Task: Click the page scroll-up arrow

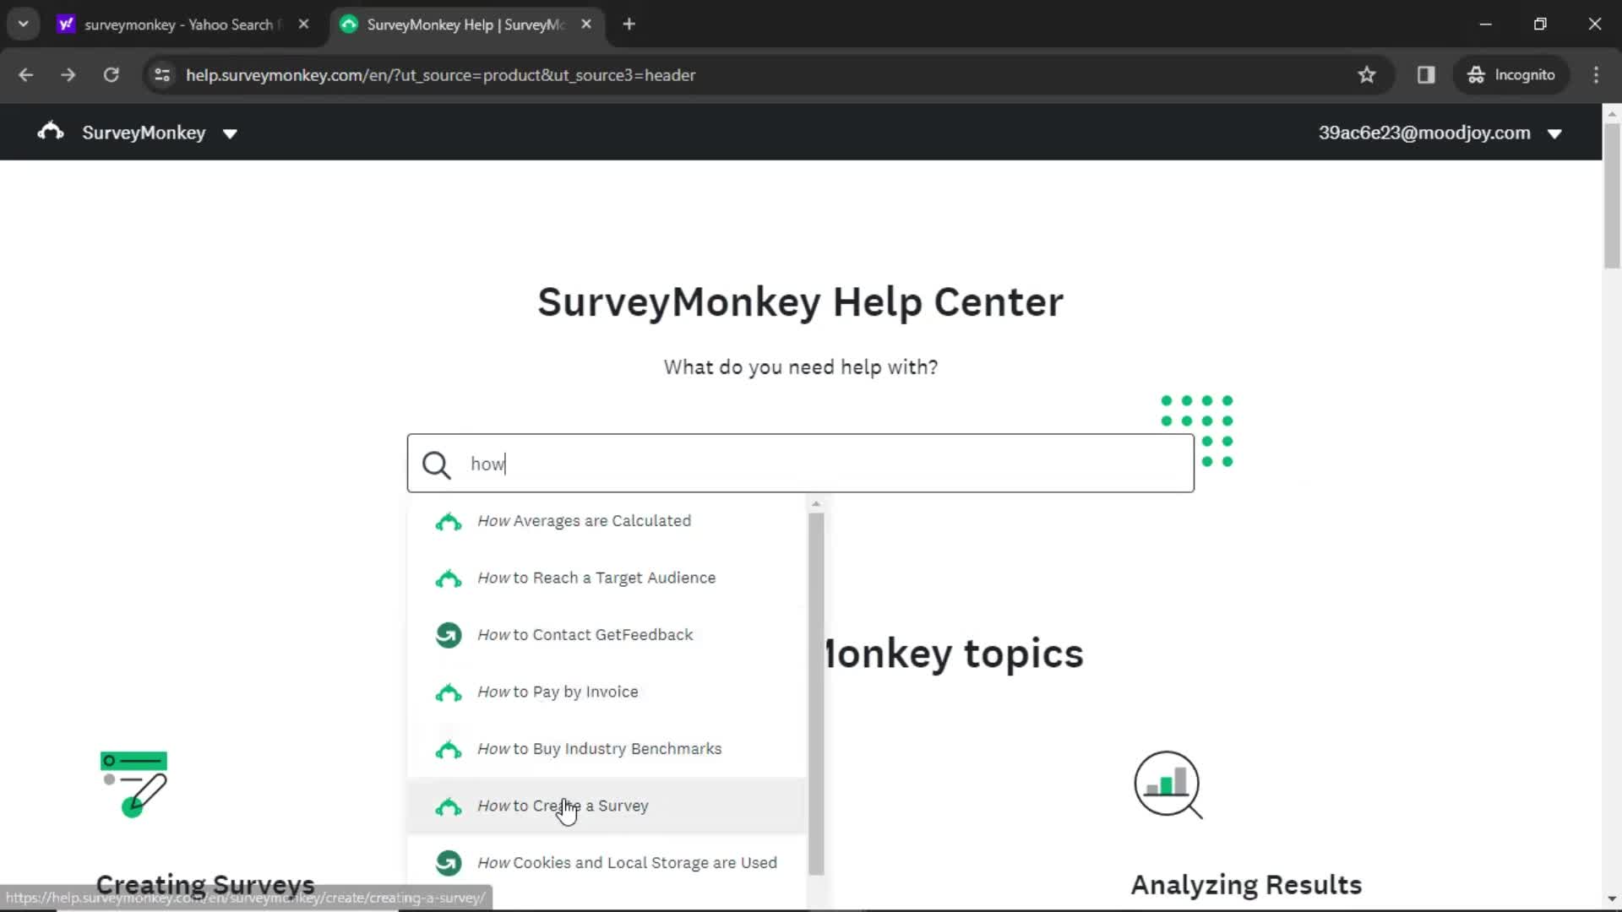Action: [1612, 113]
